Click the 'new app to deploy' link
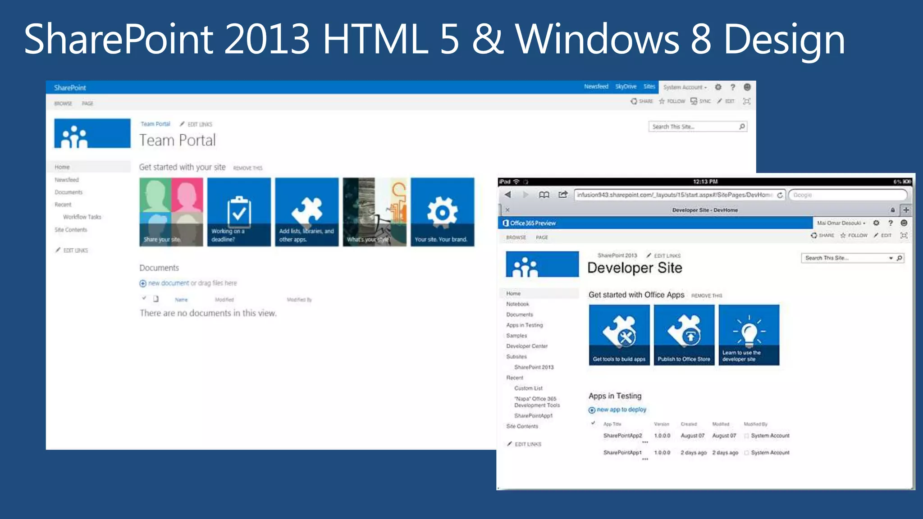Image resolution: width=923 pixels, height=519 pixels. click(621, 410)
